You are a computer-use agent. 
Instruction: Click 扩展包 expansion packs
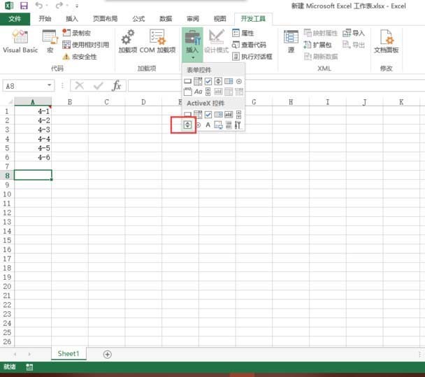(x=317, y=45)
